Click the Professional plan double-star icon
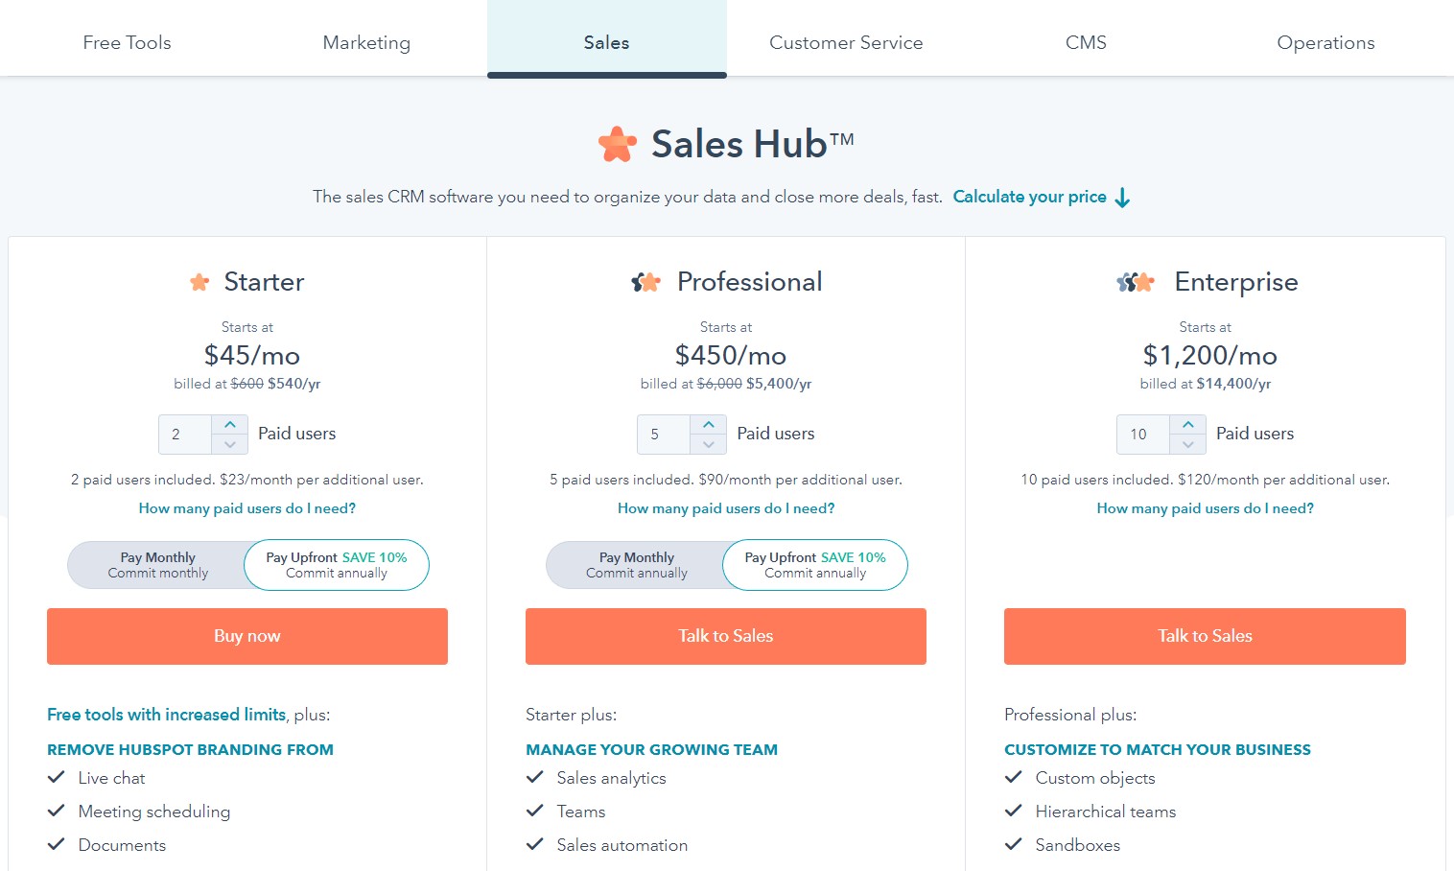 point(646,282)
